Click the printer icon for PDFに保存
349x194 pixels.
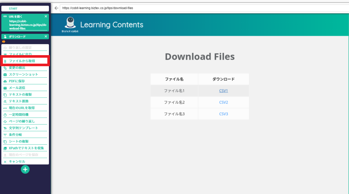point(5,81)
